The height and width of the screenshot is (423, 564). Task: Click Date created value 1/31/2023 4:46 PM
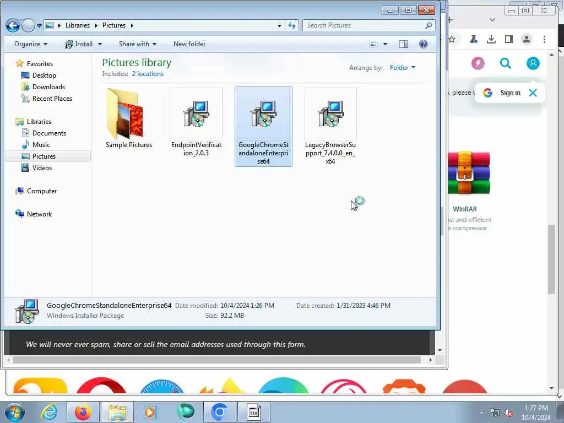(x=364, y=305)
